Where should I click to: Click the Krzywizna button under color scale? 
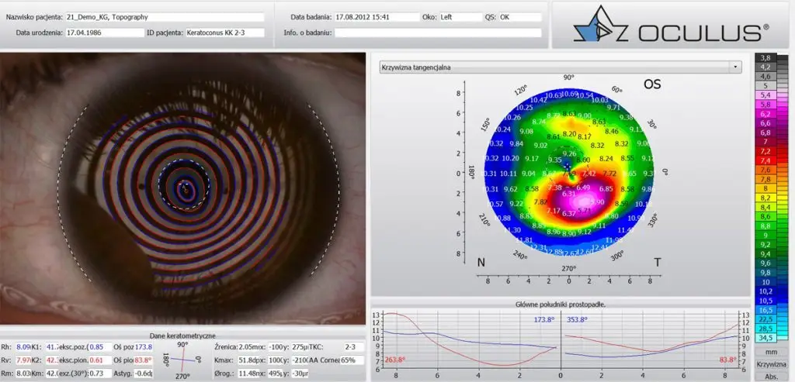pyautogui.click(x=770, y=363)
